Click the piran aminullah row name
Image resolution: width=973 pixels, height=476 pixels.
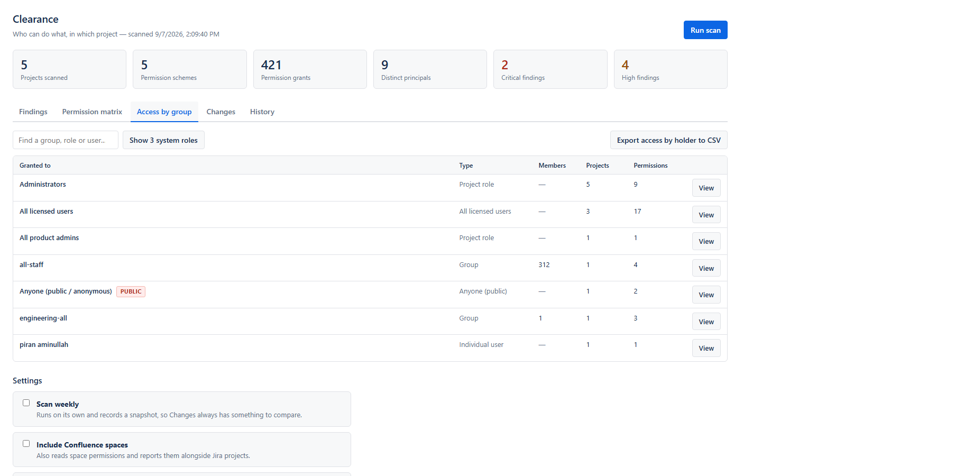pos(44,345)
